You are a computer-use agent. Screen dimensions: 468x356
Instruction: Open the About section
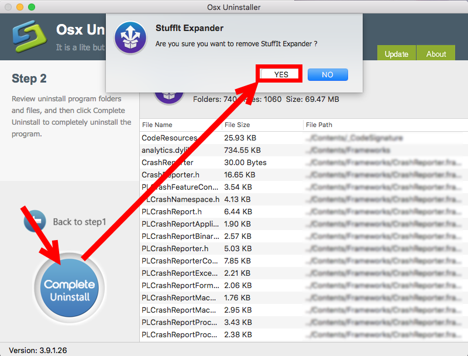tap(435, 53)
